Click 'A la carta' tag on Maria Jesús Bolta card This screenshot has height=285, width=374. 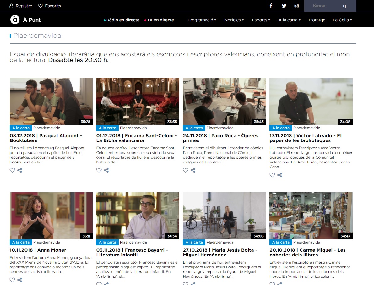point(194,242)
